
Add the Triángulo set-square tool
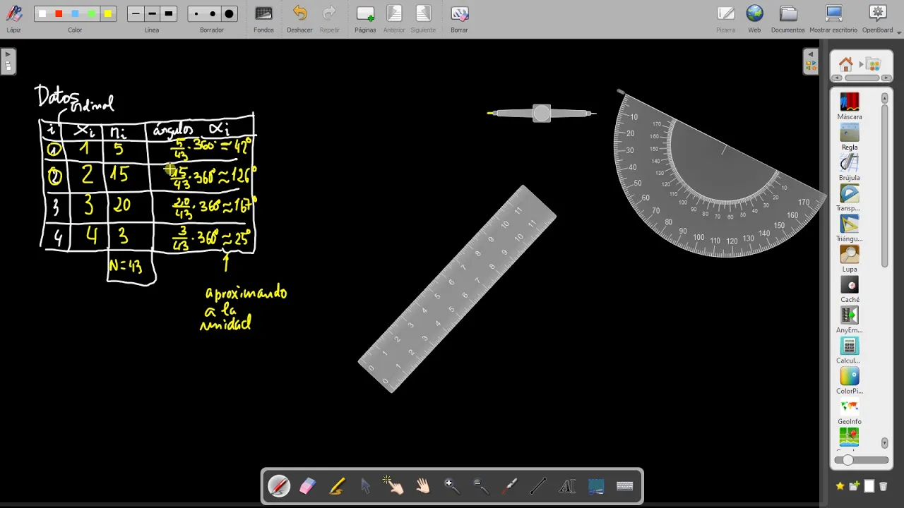click(x=850, y=228)
